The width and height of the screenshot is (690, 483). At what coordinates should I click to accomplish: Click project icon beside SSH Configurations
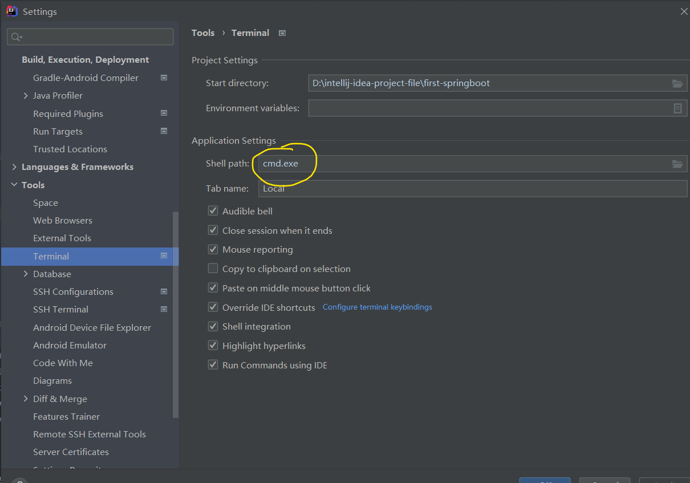(x=164, y=291)
